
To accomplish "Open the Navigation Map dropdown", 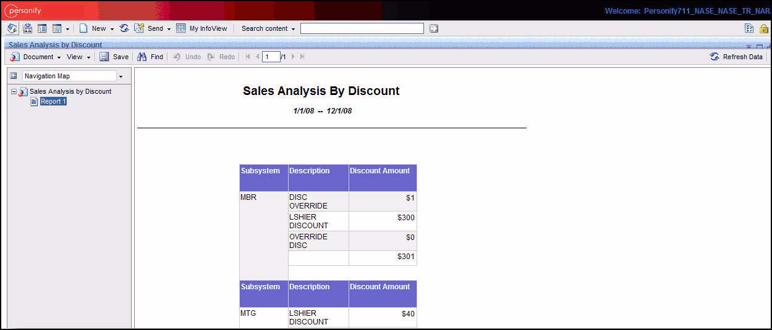I will pyautogui.click(x=121, y=76).
